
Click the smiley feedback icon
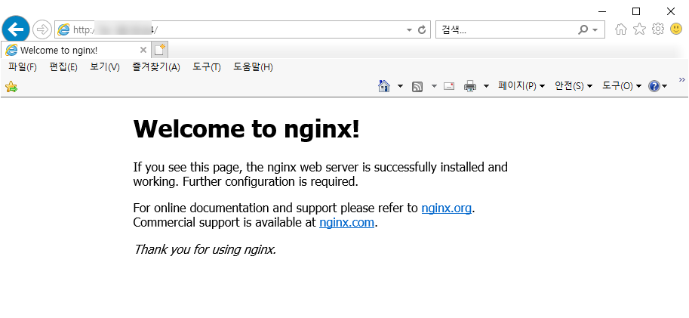point(676,29)
